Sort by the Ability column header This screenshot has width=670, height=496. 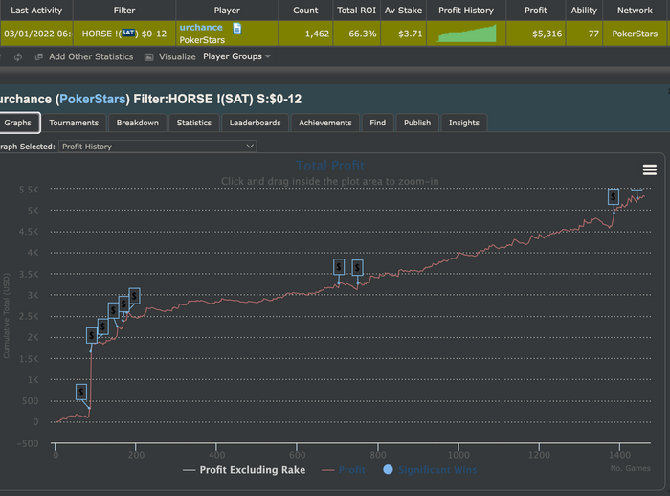[584, 11]
